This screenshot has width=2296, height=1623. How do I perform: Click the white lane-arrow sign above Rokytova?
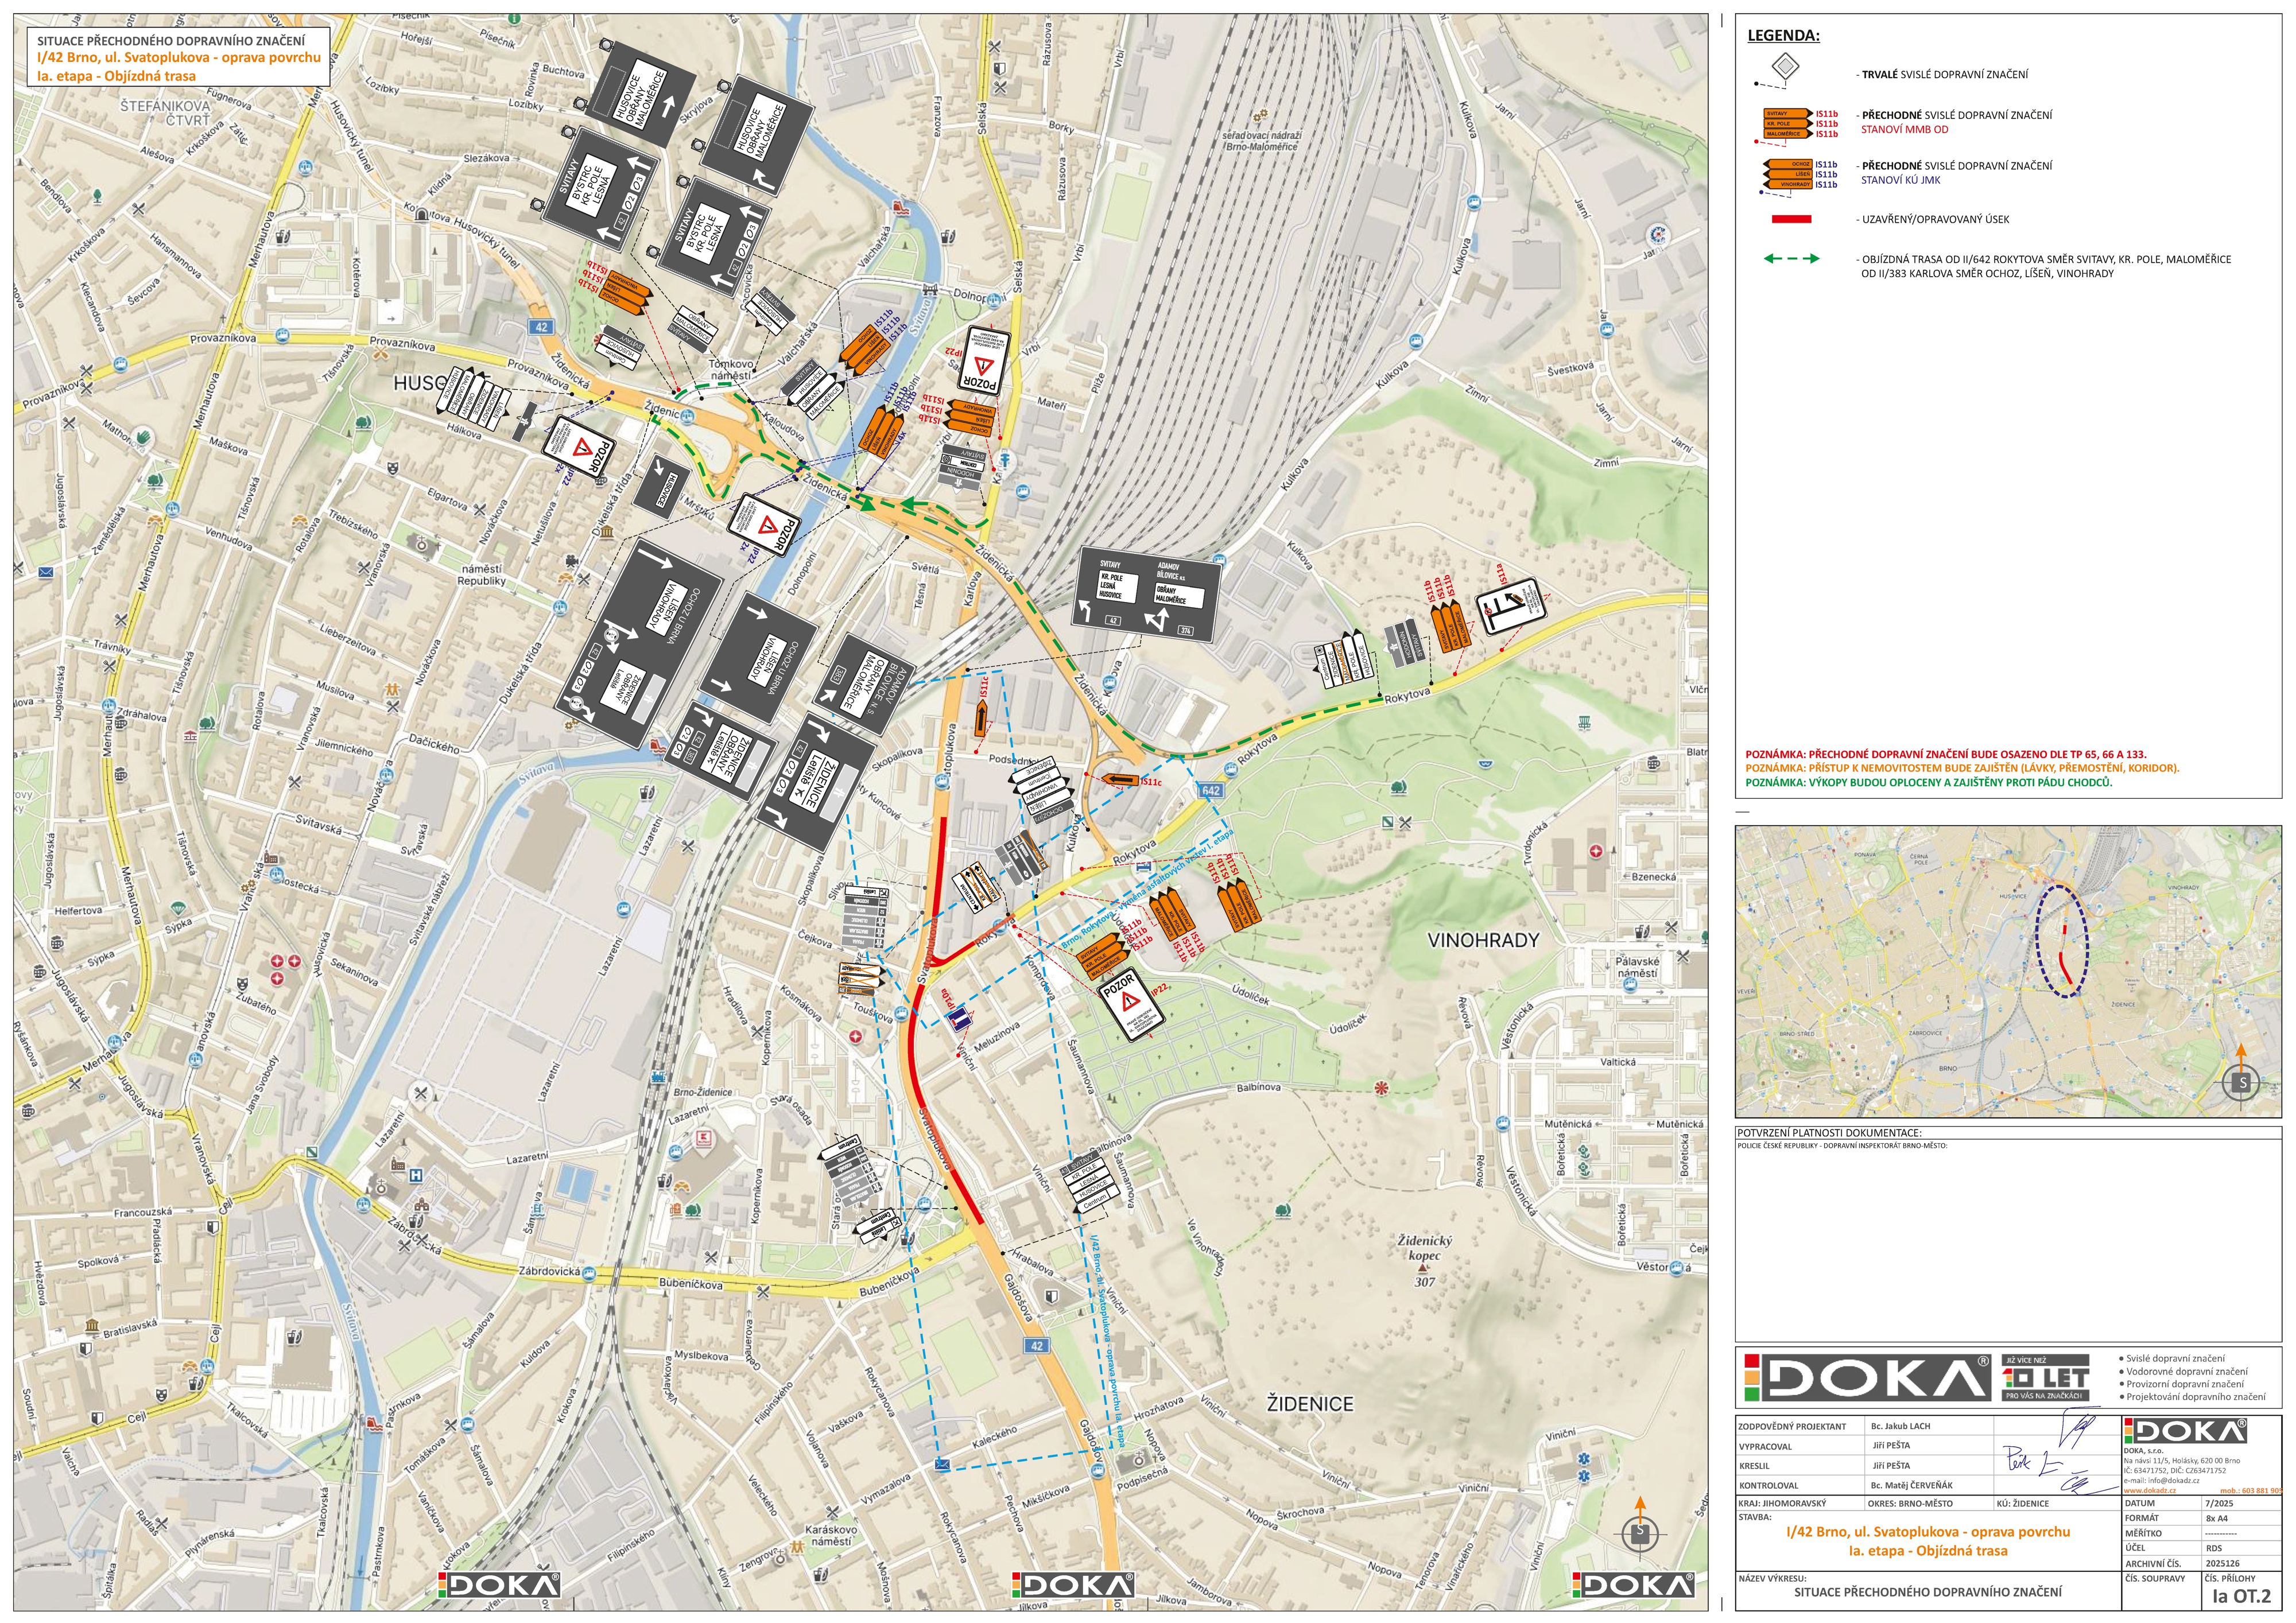[x=1512, y=606]
